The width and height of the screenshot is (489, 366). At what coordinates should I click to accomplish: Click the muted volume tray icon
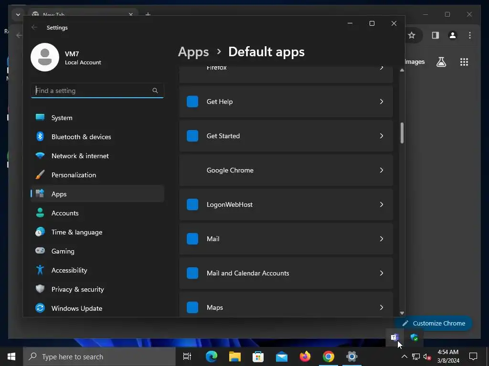[427, 356]
